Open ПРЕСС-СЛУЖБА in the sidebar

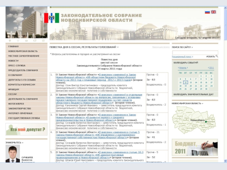click(x=26, y=65)
